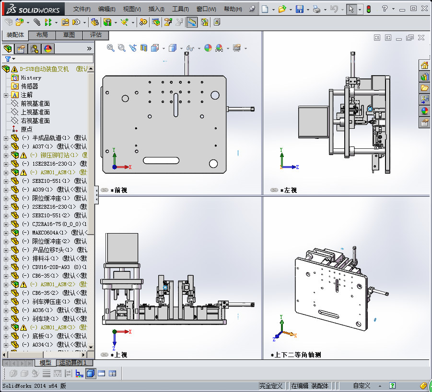Switch to four view layout
Screen dimensions: 432x392
tap(112, 373)
